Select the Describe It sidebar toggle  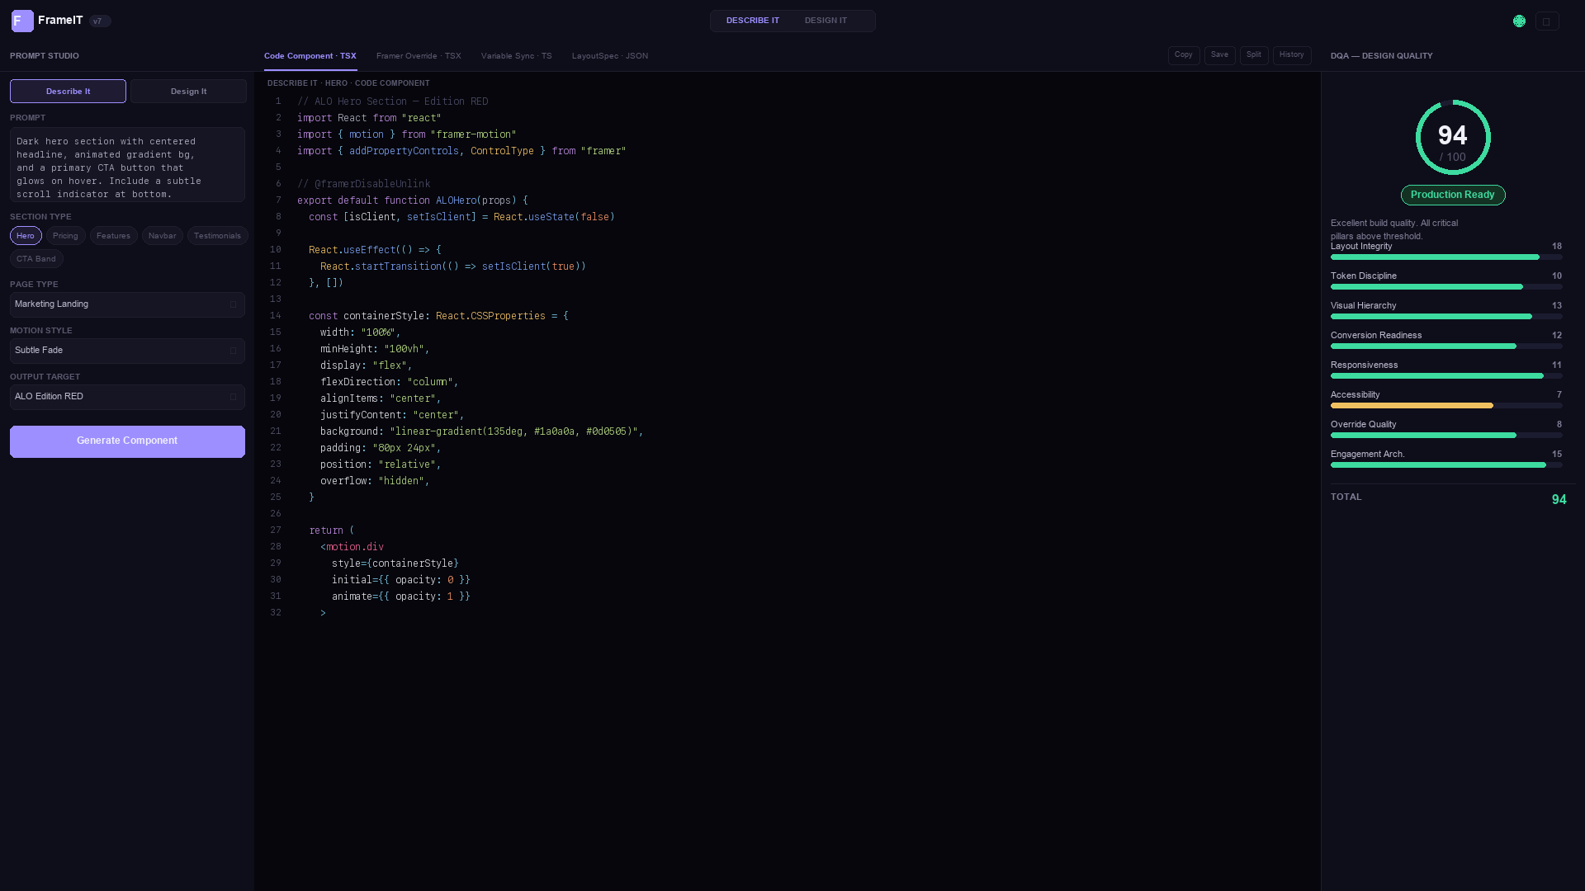click(68, 92)
